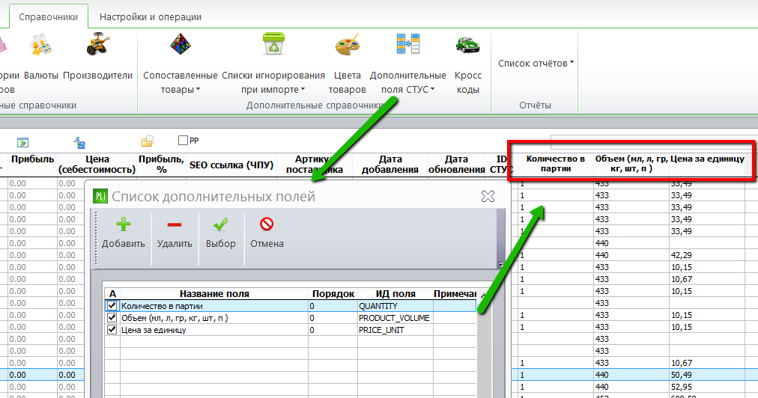Uncheck the Объем field checkbox
The height and width of the screenshot is (398, 758).
click(112, 318)
